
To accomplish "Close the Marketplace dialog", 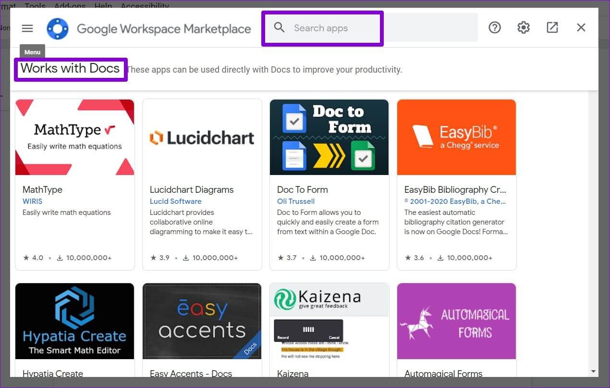I will click(x=581, y=27).
